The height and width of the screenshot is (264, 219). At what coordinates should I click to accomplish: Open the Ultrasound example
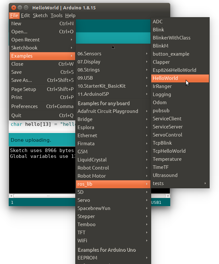click(x=180, y=175)
